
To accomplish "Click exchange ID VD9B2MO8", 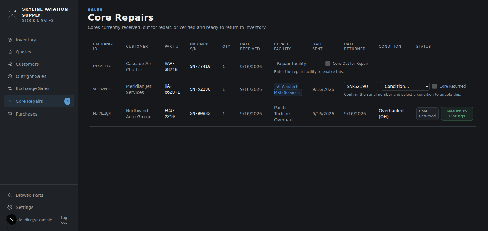I will 102,89.
